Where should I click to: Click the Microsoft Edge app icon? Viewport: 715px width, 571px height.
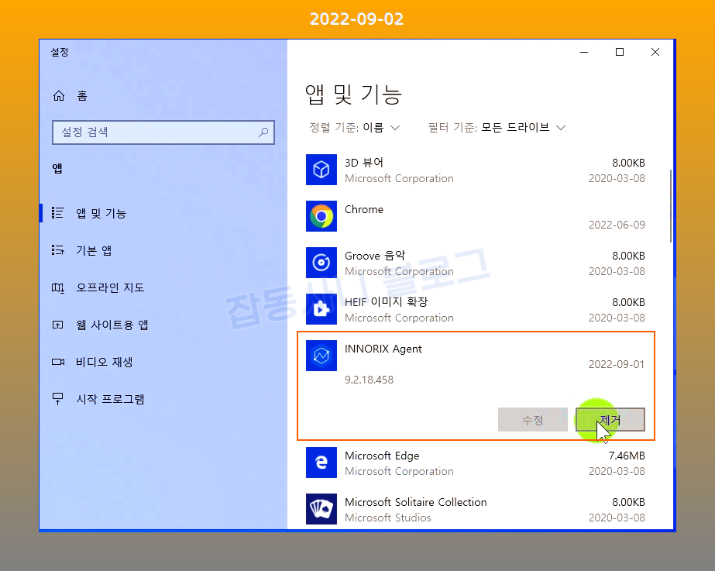[x=321, y=463]
